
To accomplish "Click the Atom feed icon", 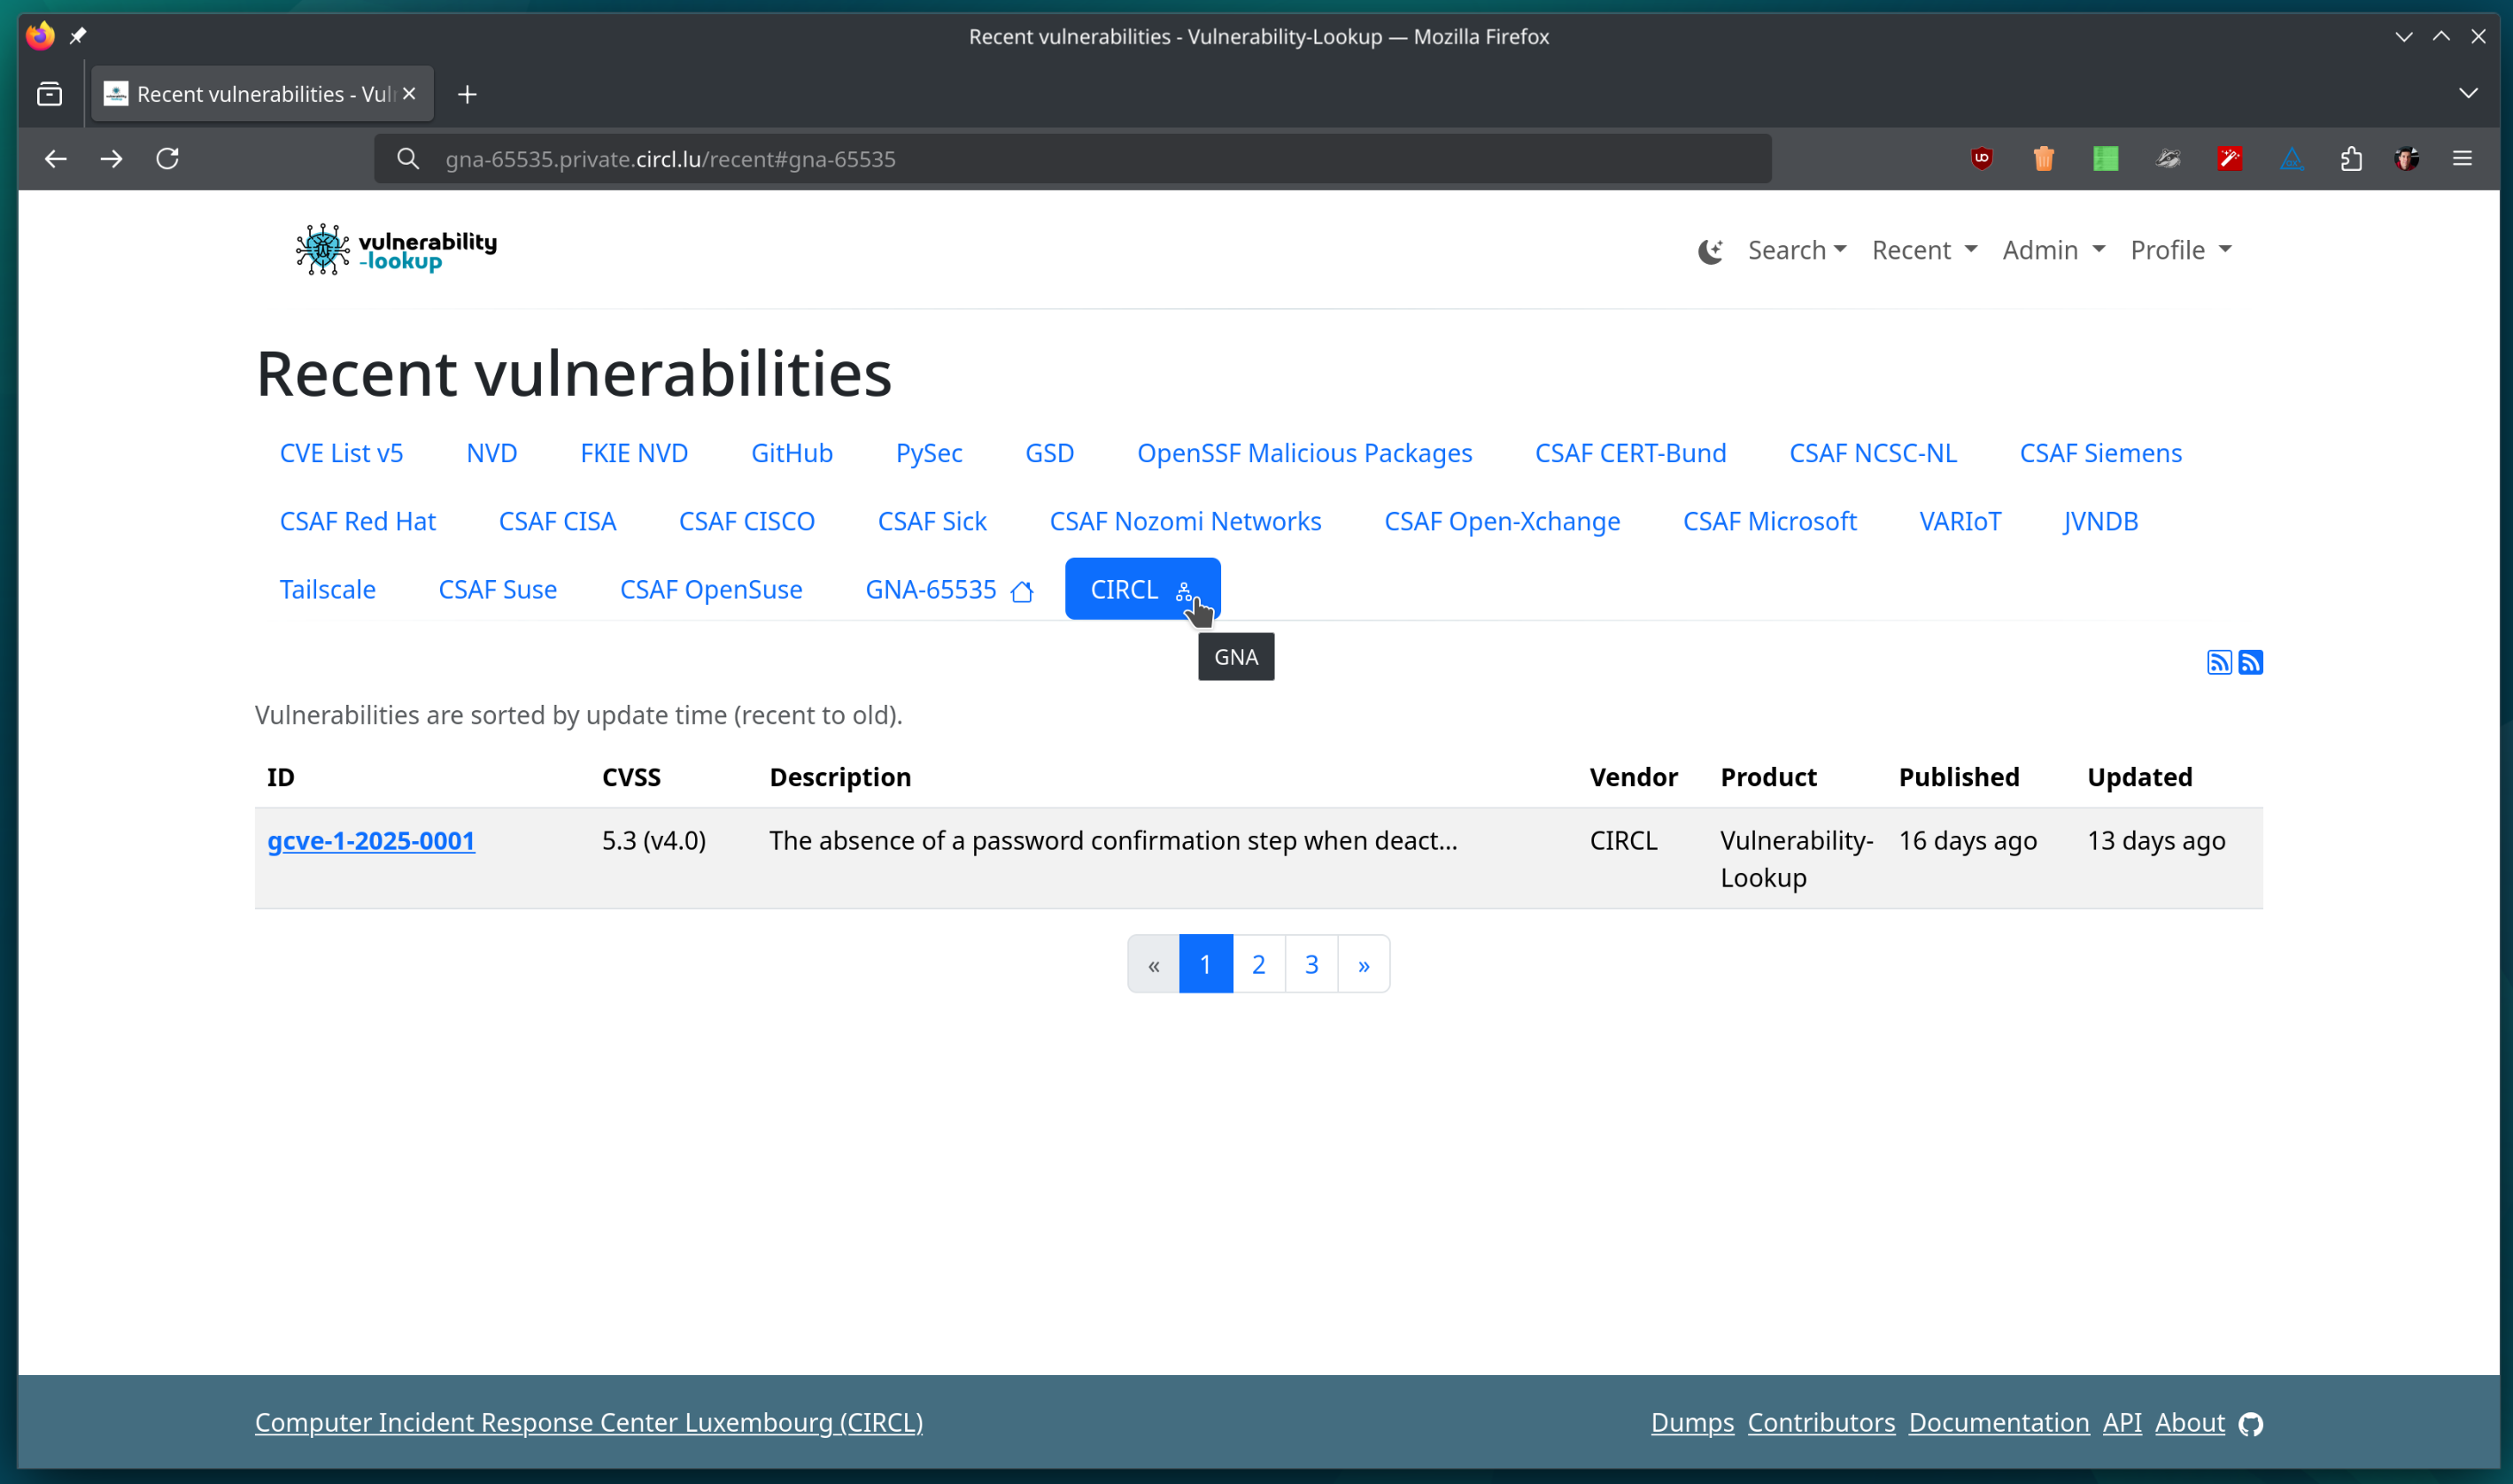I will pos(2251,661).
